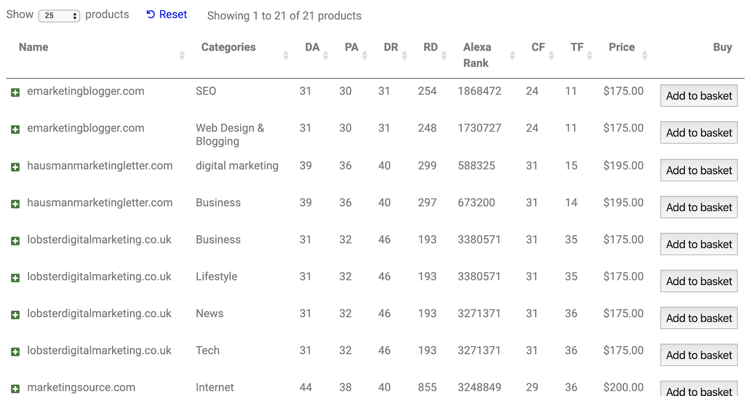Expand lobsterdigitalmarketing.co.uk Lifestyle row details
Image resolution: width=751 pixels, height=396 pixels.
click(x=15, y=278)
